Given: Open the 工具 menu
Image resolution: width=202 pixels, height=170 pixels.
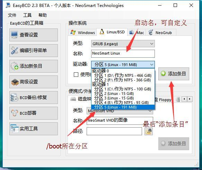Looking at the screenshot, I should (27, 15).
